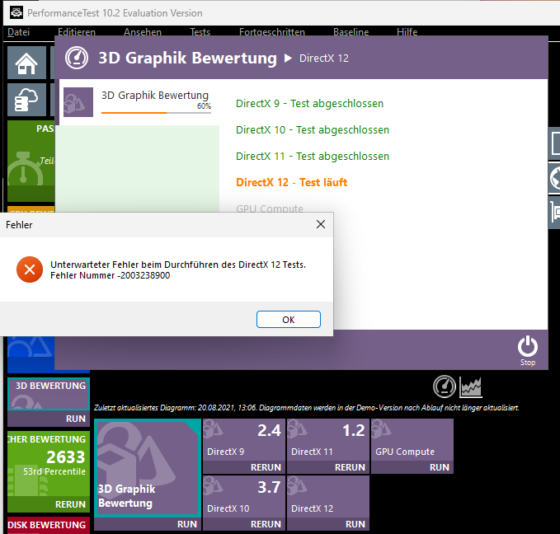The height and width of the screenshot is (534, 560).
Task: Click the 60% progress label
Action: 204,106
